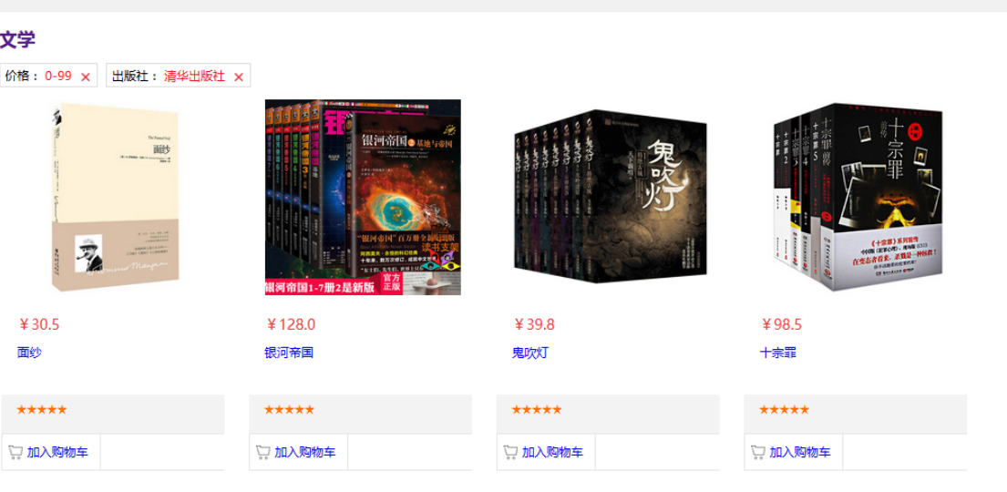Add 银河帝国 to cart via 加入购物车
Image resolution: width=1007 pixels, height=492 pixels.
pos(305,452)
